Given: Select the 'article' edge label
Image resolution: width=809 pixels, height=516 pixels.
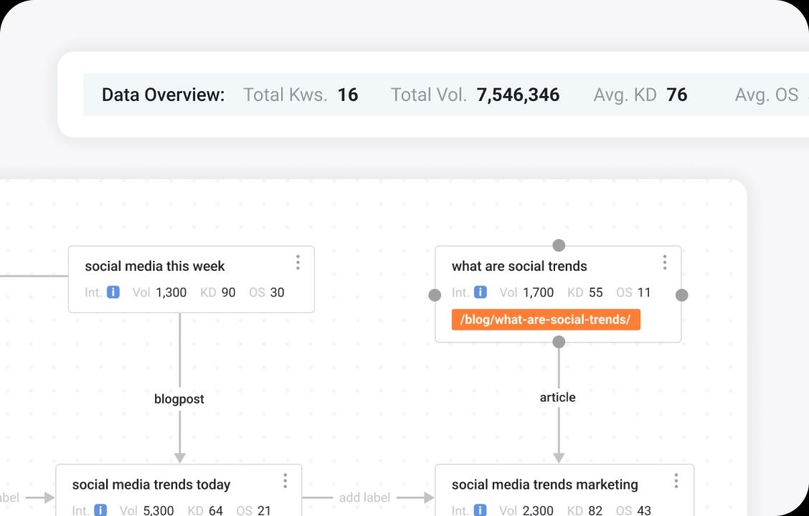Looking at the screenshot, I should click(x=558, y=397).
